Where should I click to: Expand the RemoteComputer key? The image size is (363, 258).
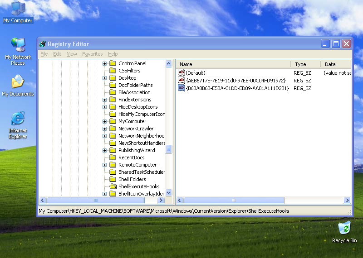coord(105,165)
